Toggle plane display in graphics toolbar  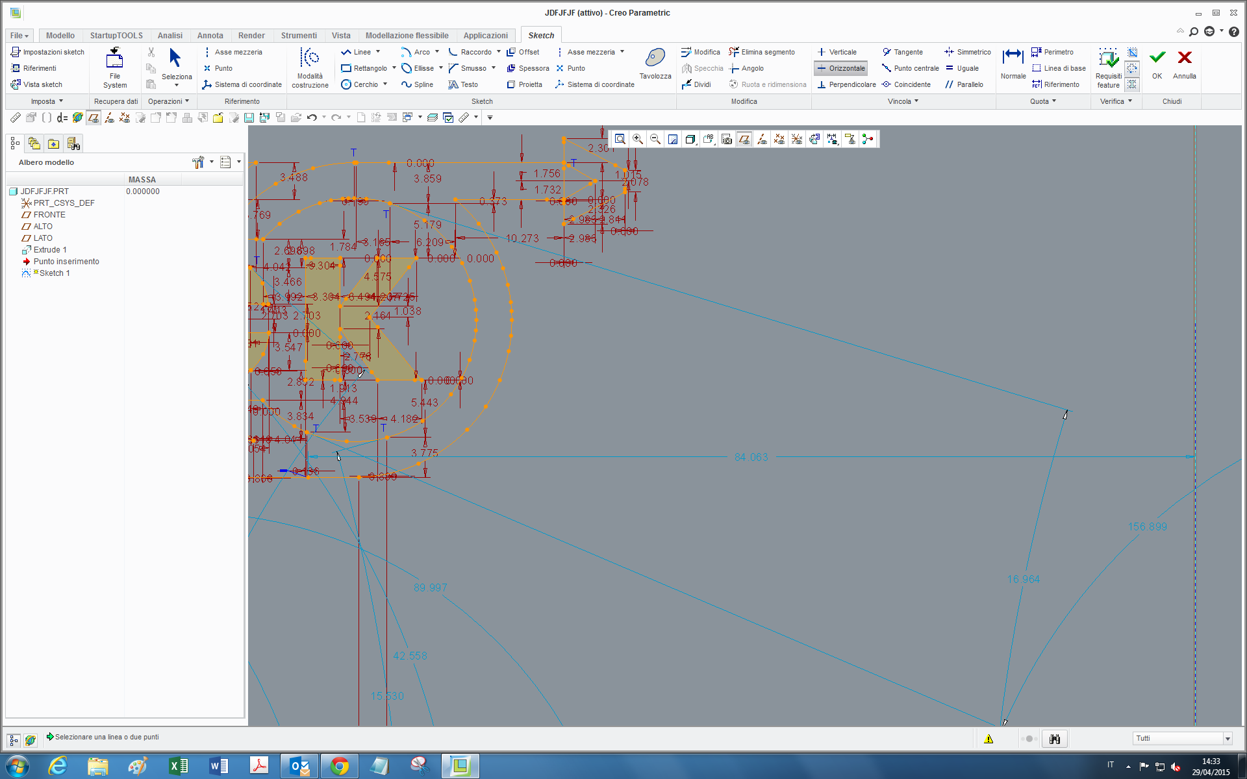tap(744, 139)
